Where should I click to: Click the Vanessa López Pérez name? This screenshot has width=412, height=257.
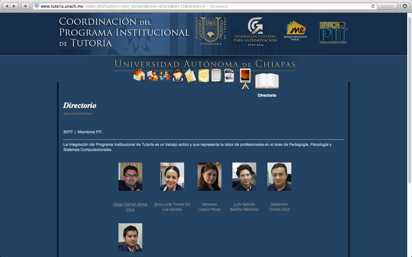[209, 207]
